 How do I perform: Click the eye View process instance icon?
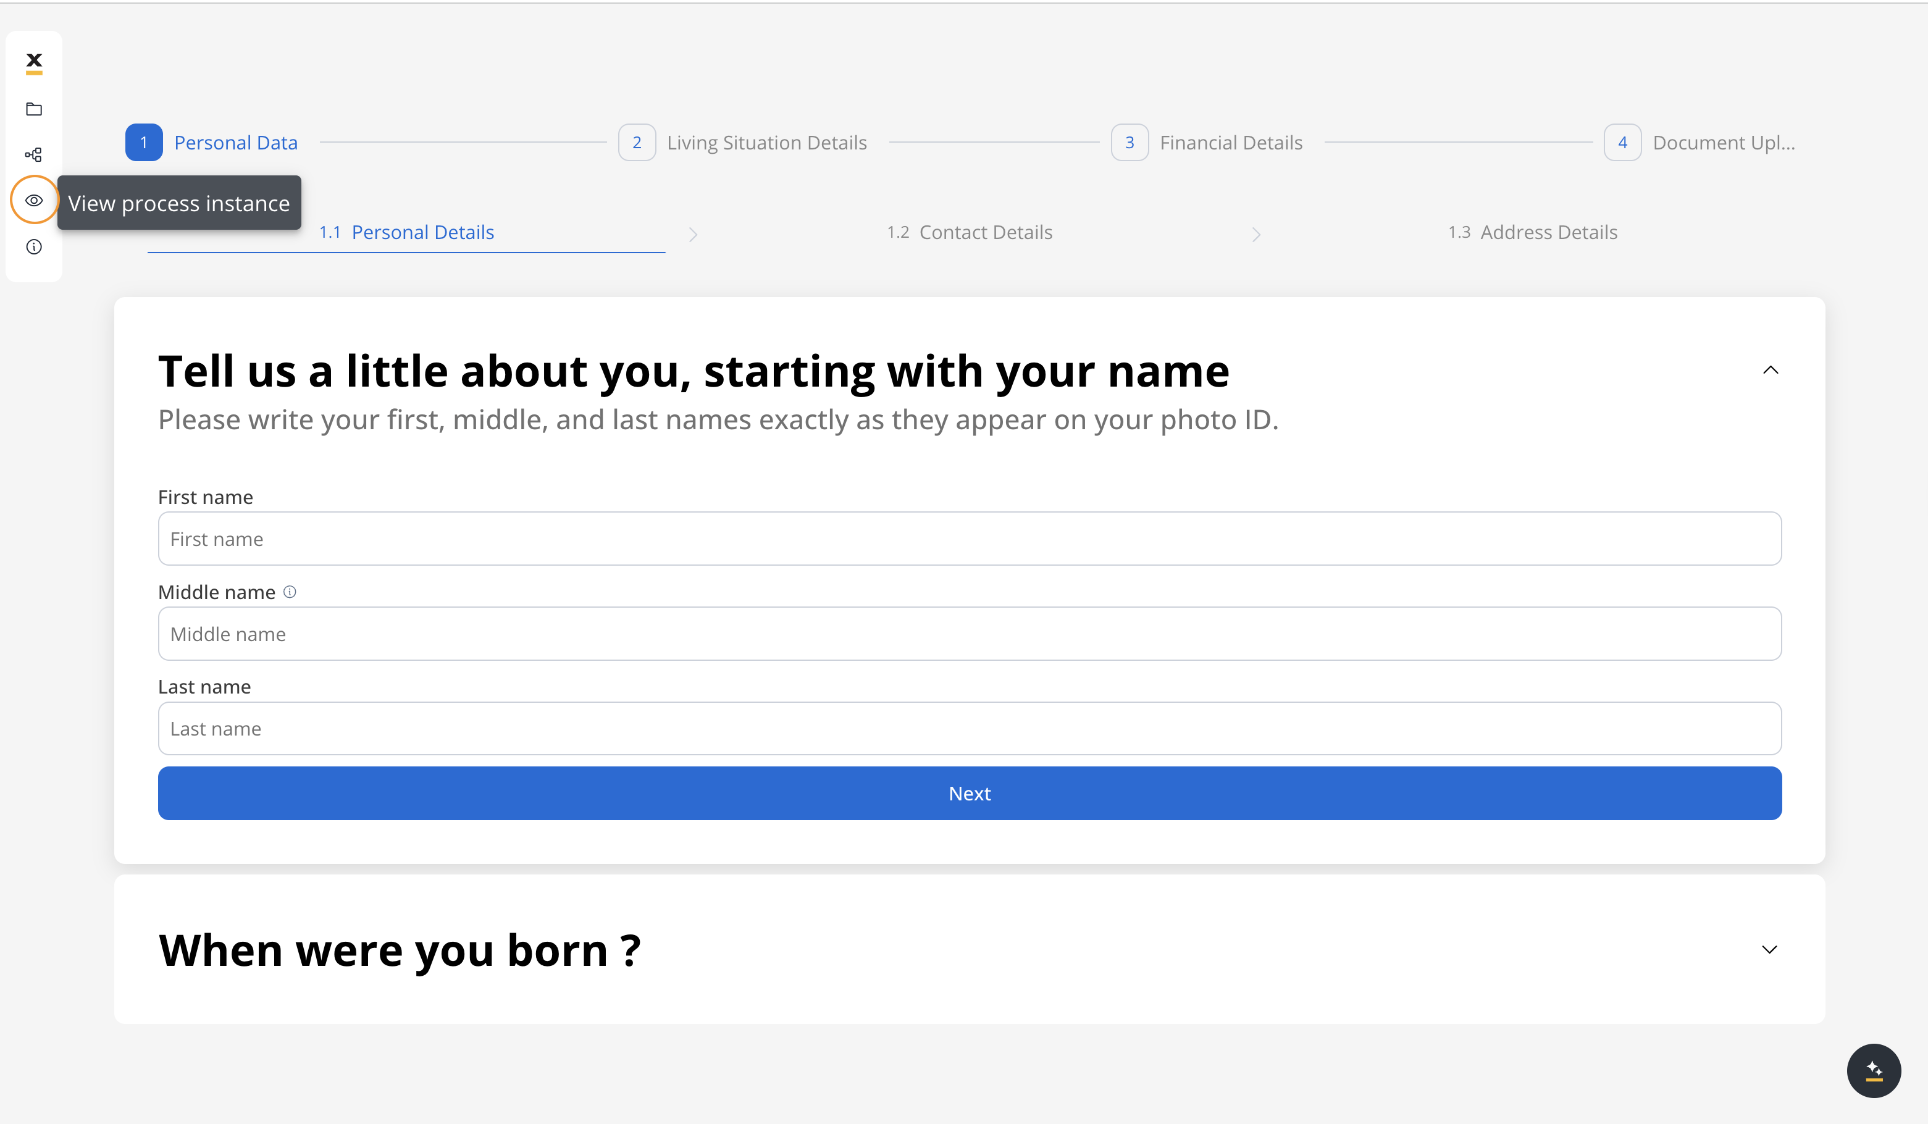34,201
